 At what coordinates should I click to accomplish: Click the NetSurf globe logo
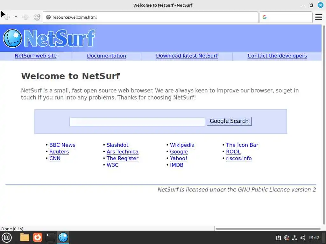[12, 38]
